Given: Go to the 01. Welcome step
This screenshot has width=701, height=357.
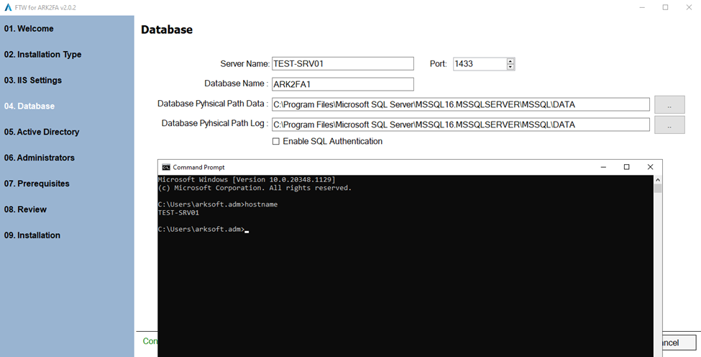Looking at the screenshot, I should click(29, 29).
